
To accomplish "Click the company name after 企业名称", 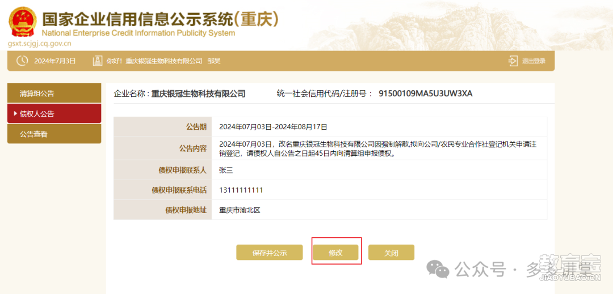I will (198, 93).
